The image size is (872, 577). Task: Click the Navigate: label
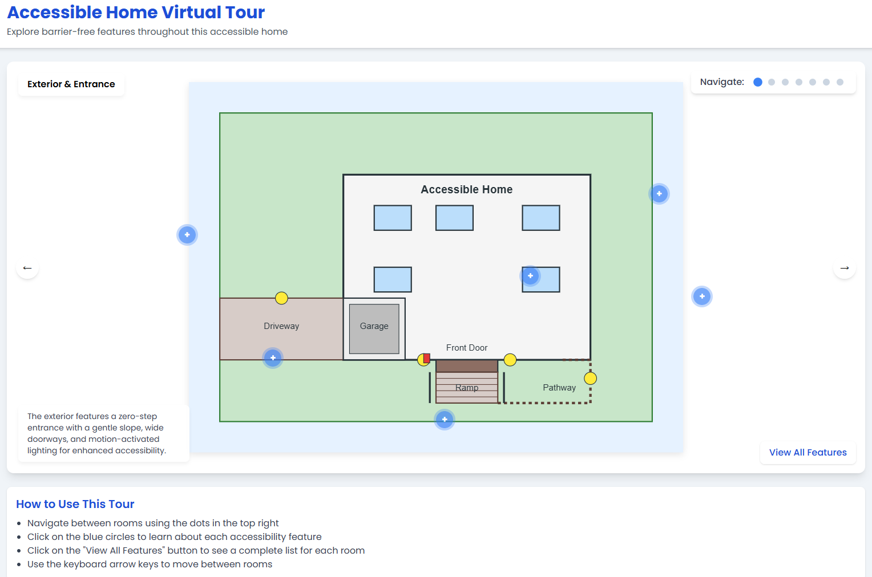pyautogui.click(x=722, y=82)
